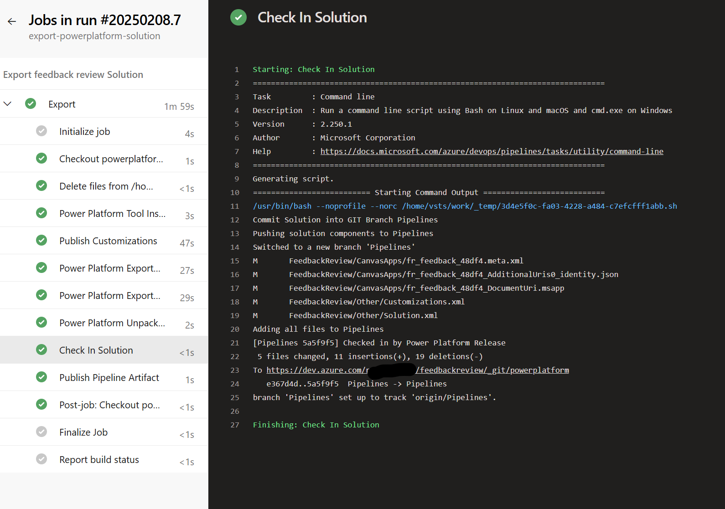This screenshot has height=509, width=725.
Task: Open the Post-job: Checkout po... step
Action: tap(109, 405)
